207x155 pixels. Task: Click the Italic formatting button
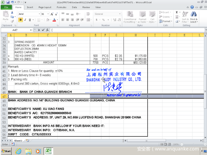(x=25, y=20)
